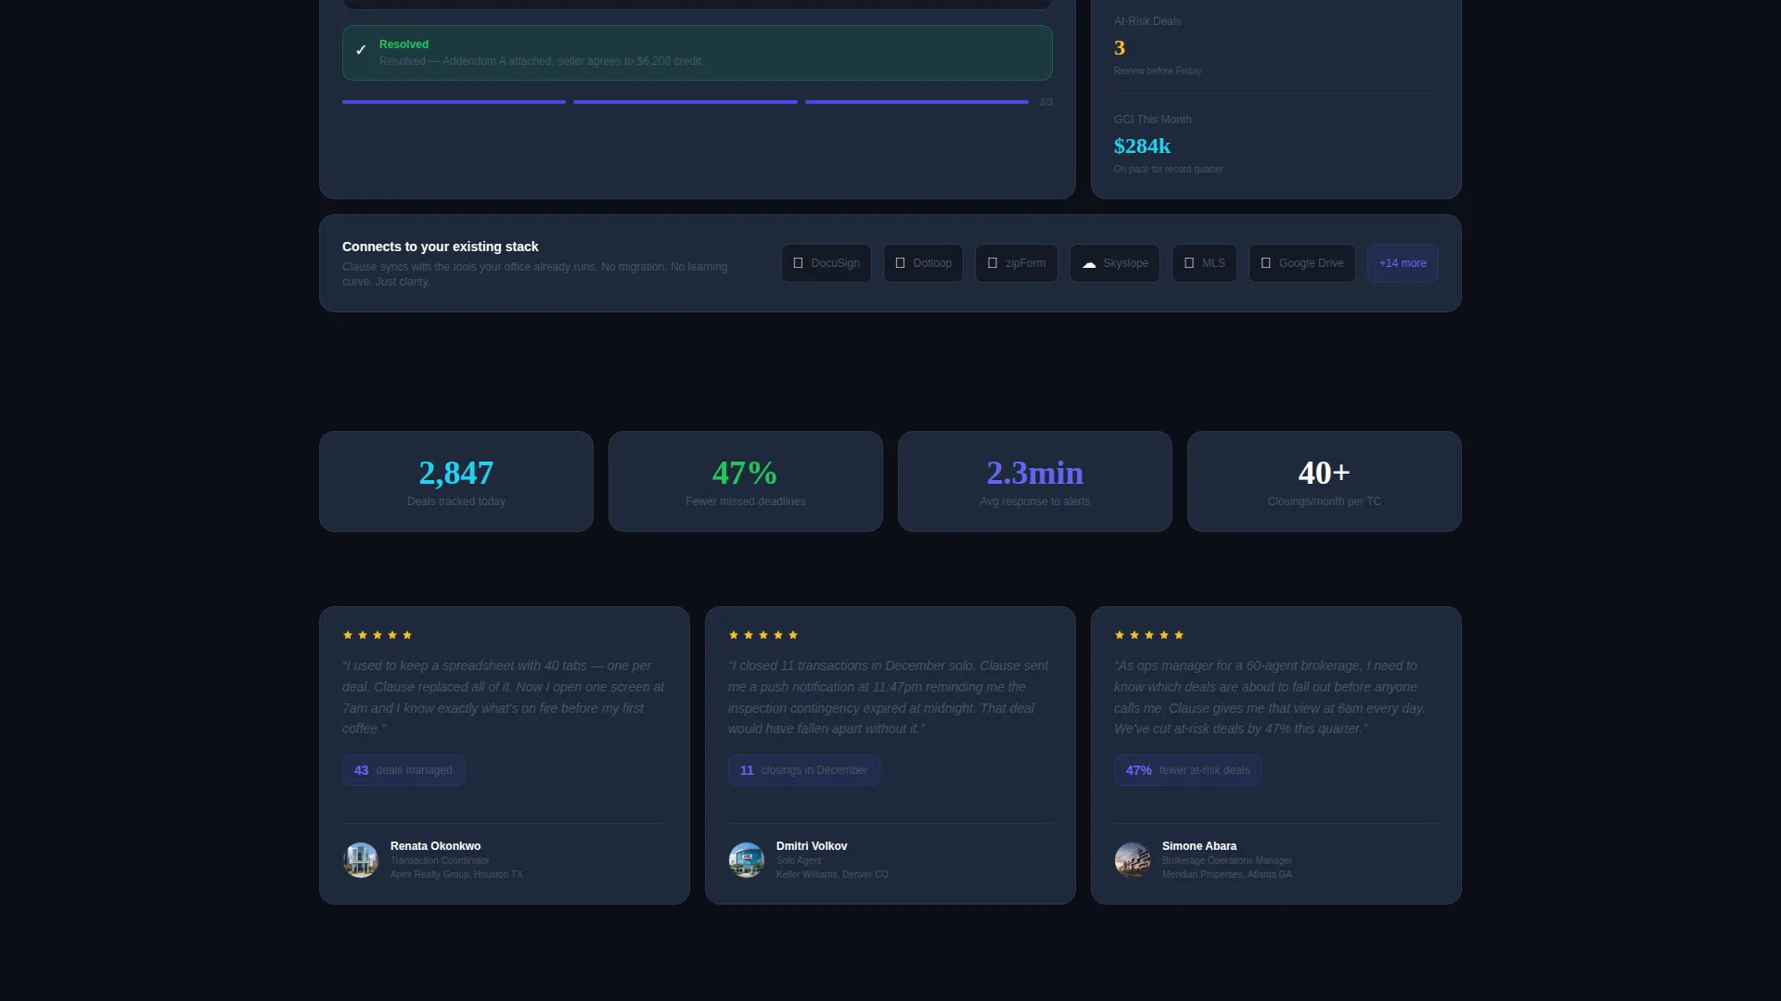Click the Skyslope cloud icon
Image resolution: width=1781 pixels, height=1001 pixels.
click(x=1089, y=264)
